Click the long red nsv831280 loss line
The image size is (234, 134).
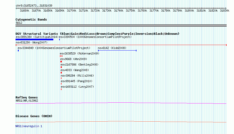pyautogui.click(x=121, y=45)
